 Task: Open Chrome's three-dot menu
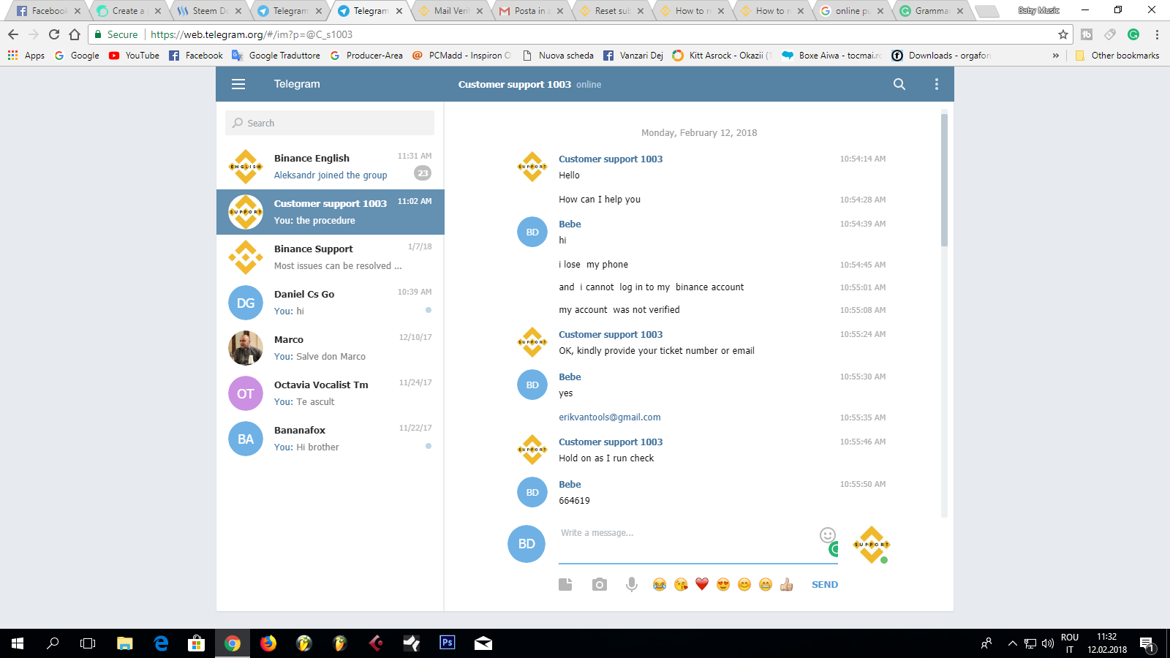(x=1157, y=34)
